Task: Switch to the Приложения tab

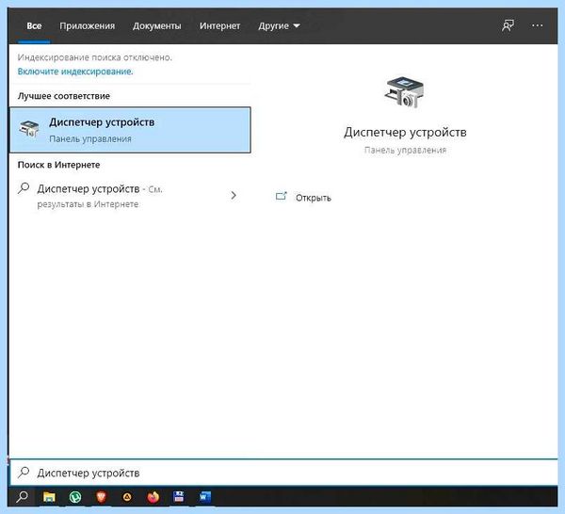Action: (x=88, y=26)
